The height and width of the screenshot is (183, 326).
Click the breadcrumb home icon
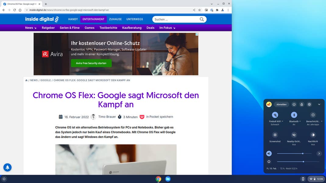(27, 80)
